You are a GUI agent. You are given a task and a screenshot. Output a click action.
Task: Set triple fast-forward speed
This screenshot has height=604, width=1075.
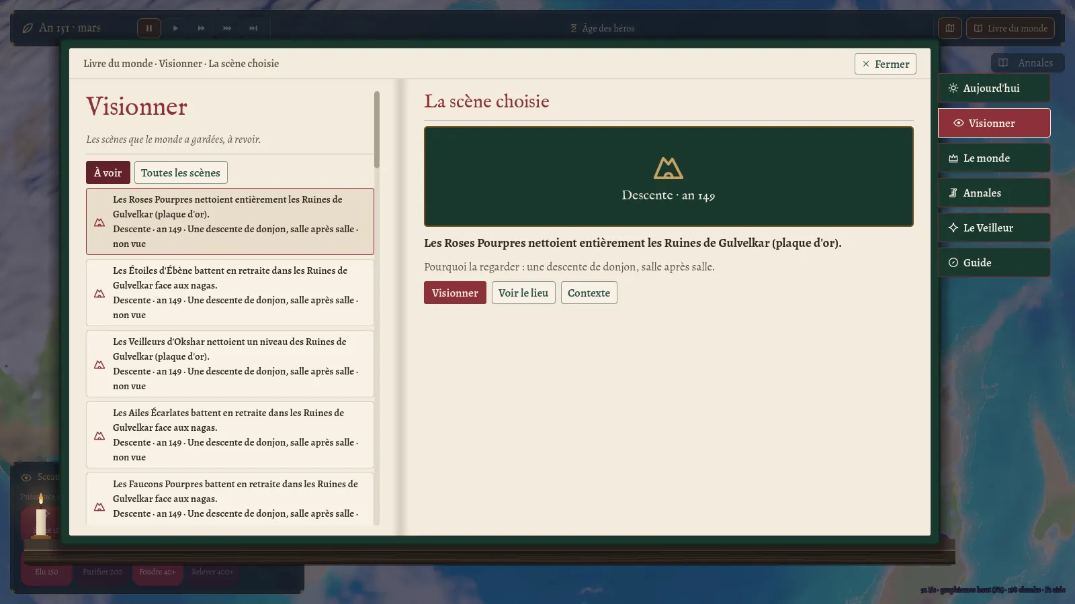(x=227, y=28)
